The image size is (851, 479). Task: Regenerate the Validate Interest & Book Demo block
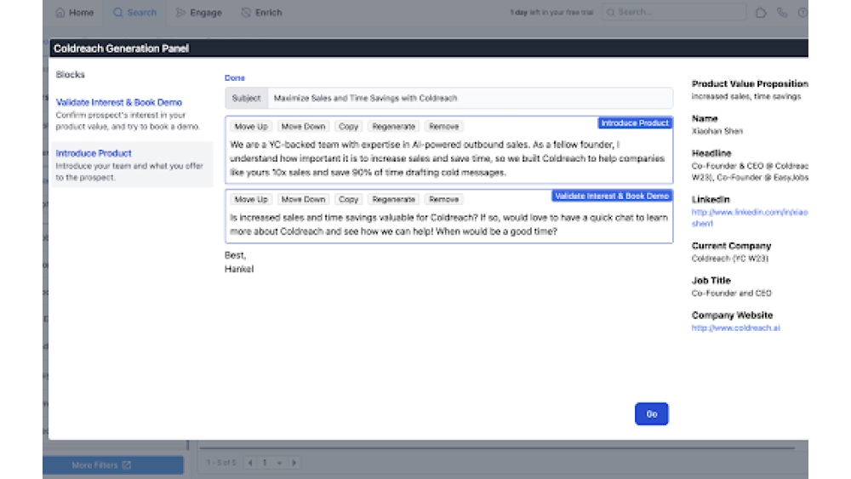[x=393, y=200]
